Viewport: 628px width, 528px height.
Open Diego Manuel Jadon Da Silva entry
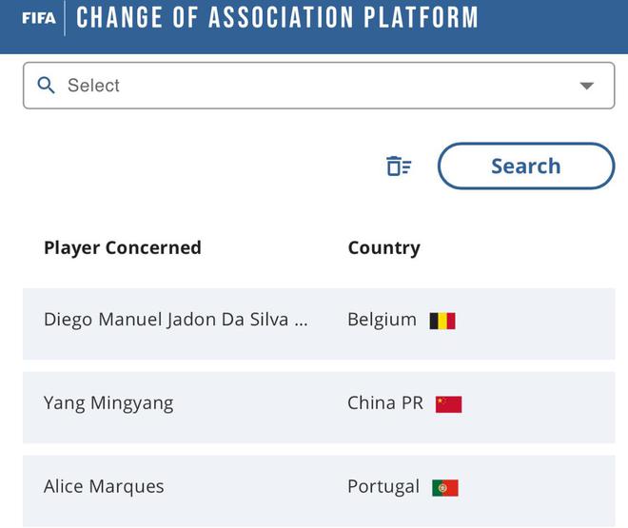[167, 320]
